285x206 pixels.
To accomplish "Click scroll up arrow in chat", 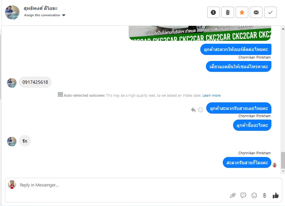I will pyautogui.click(x=283, y=29).
